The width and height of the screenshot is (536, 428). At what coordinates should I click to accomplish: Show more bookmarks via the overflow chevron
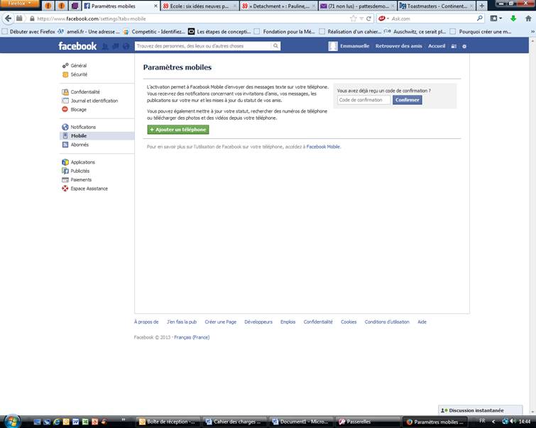532,32
